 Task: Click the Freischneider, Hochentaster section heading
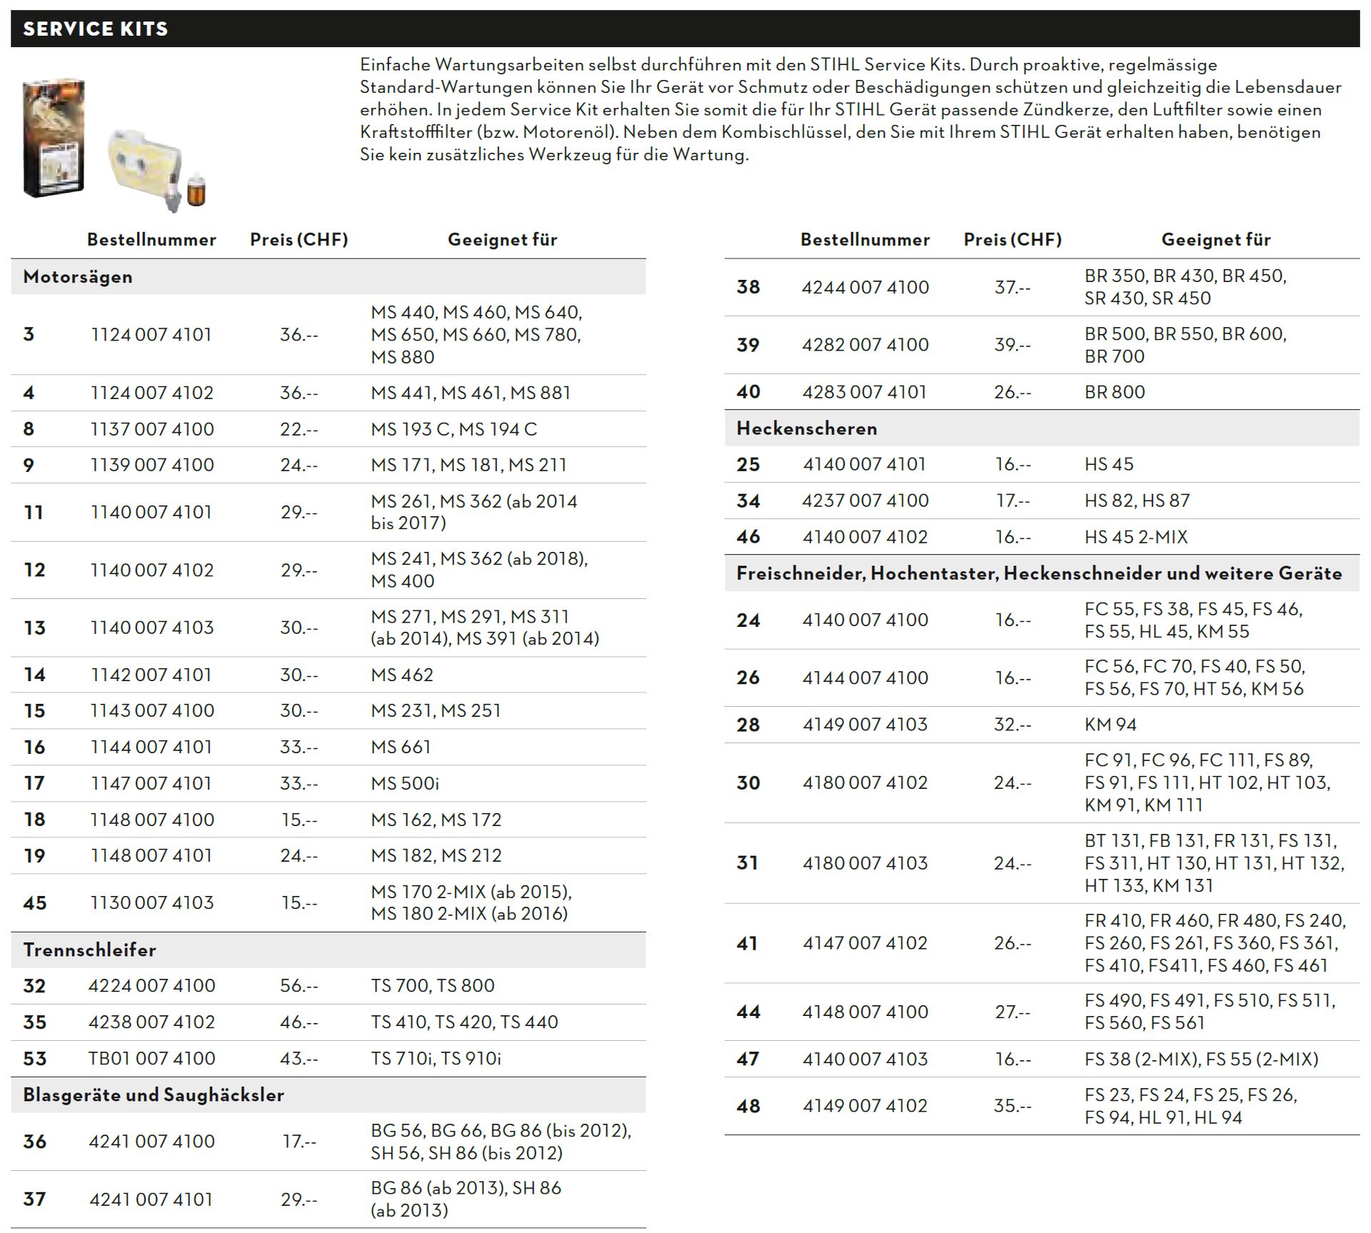coord(1039,573)
